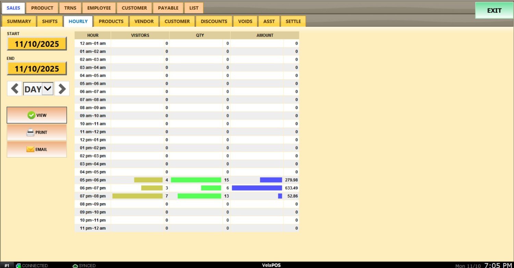Open the Settle tab
The height and width of the screenshot is (268, 514).
(293, 21)
